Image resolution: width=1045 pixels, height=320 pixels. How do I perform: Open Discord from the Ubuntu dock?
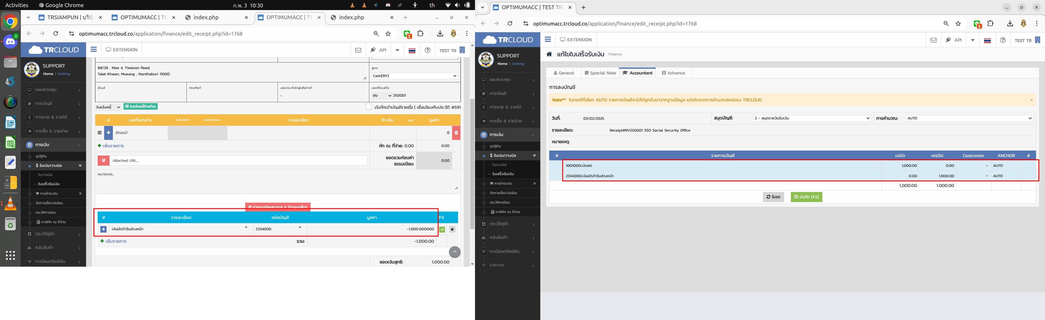[11, 41]
